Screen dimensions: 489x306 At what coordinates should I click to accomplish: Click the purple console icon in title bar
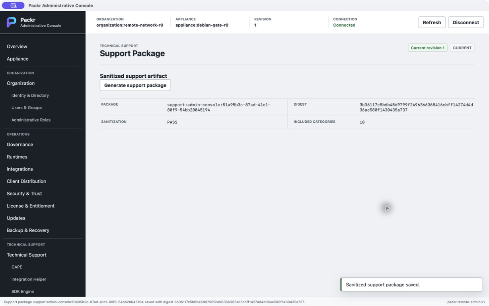(x=13, y=6)
